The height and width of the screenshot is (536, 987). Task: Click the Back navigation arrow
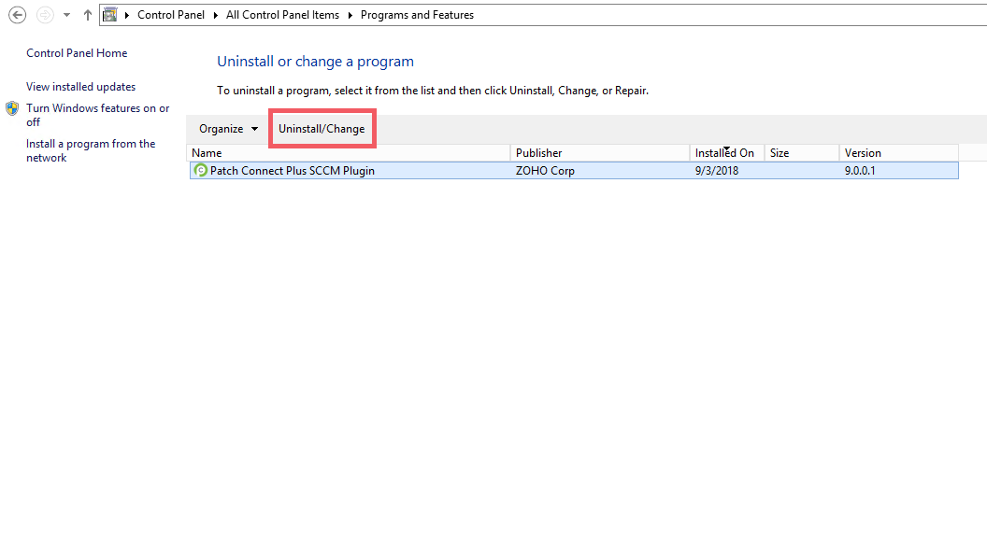tap(17, 14)
